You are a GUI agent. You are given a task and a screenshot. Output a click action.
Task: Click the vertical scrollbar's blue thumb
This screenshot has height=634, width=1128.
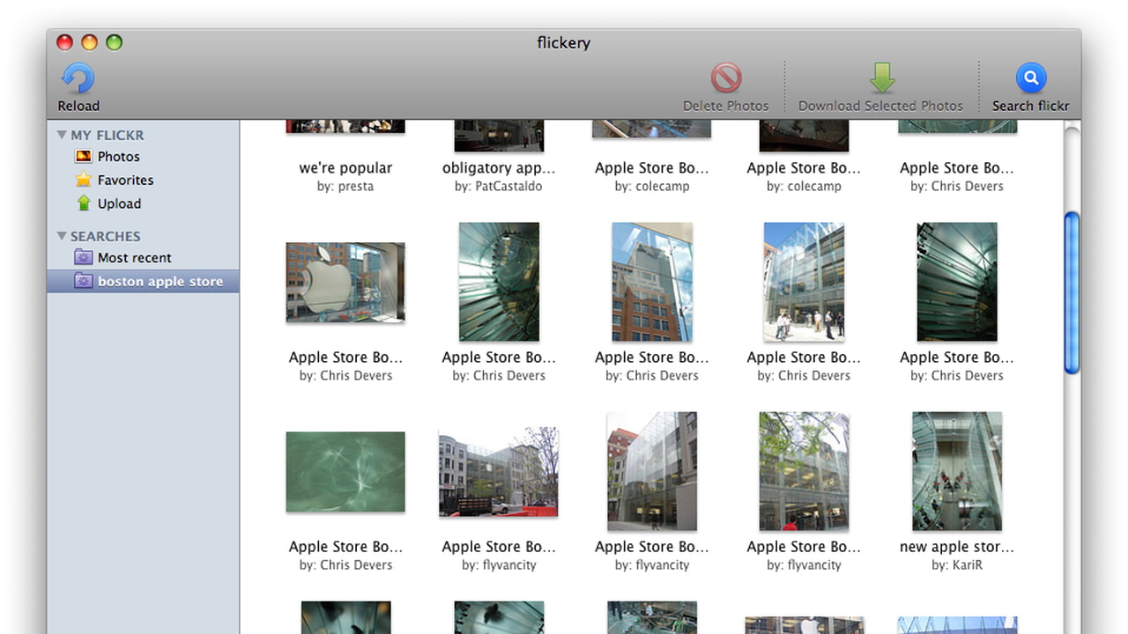tap(1072, 293)
